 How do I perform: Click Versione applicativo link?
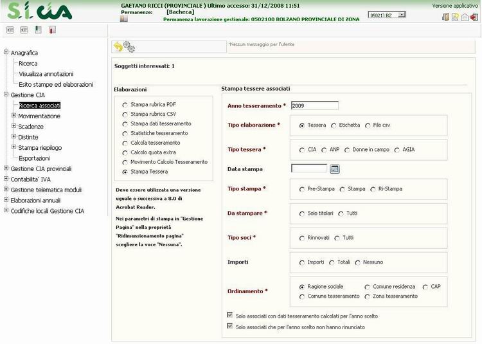point(455,6)
